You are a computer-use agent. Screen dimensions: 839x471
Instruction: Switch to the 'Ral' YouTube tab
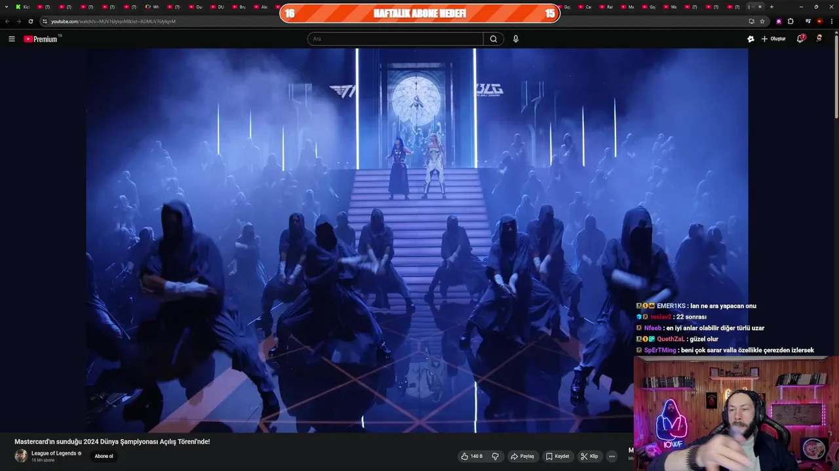coord(606,7)
